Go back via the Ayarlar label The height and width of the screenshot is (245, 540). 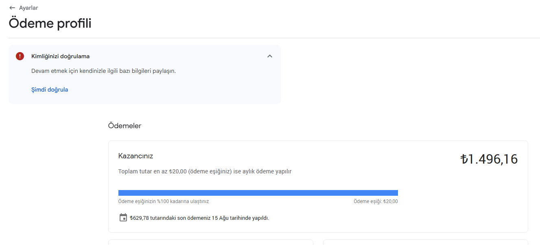pos(28,8)
